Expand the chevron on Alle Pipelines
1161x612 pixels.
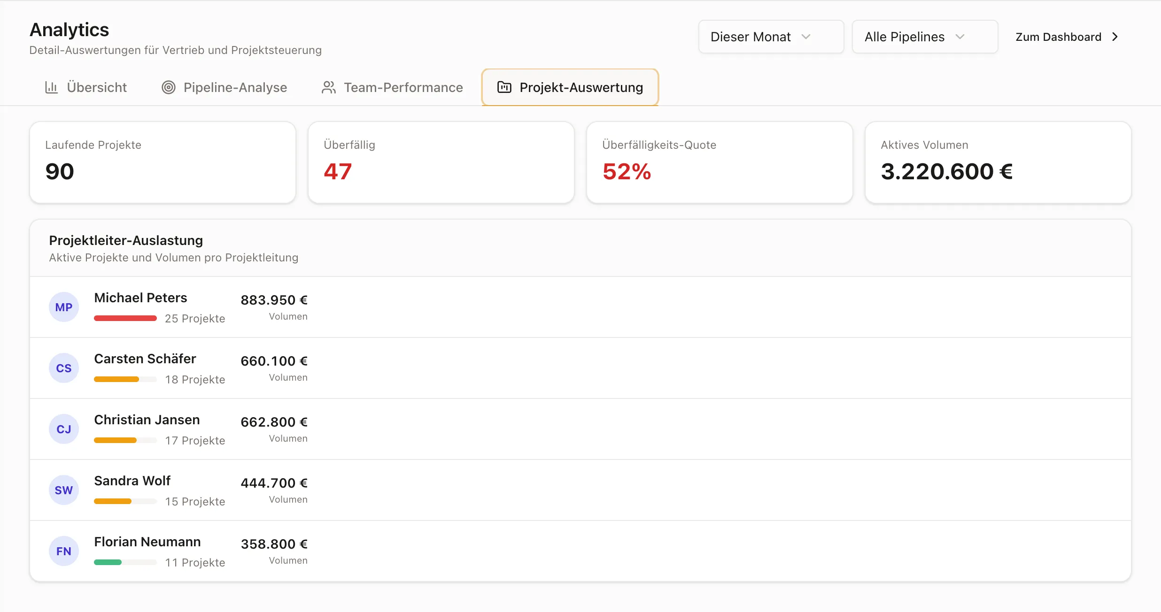pyautogui.click(x=960, y=37)
